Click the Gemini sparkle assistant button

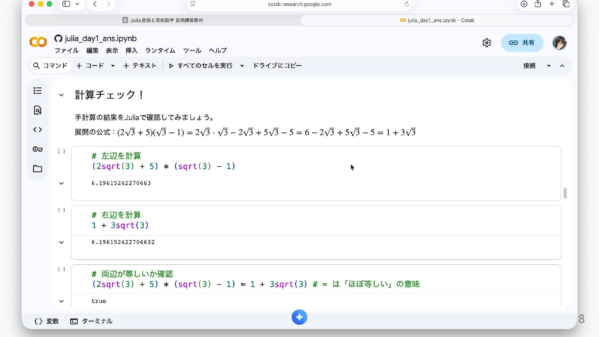(299, 317)
